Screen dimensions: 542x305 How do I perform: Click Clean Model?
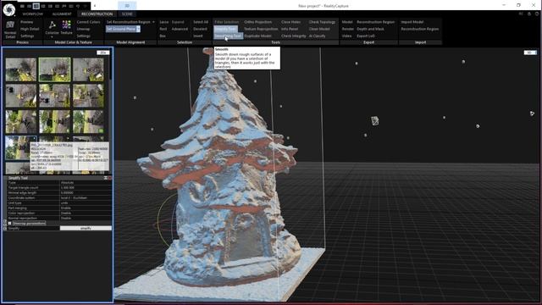pyautogui.click(x=319, y=29)
